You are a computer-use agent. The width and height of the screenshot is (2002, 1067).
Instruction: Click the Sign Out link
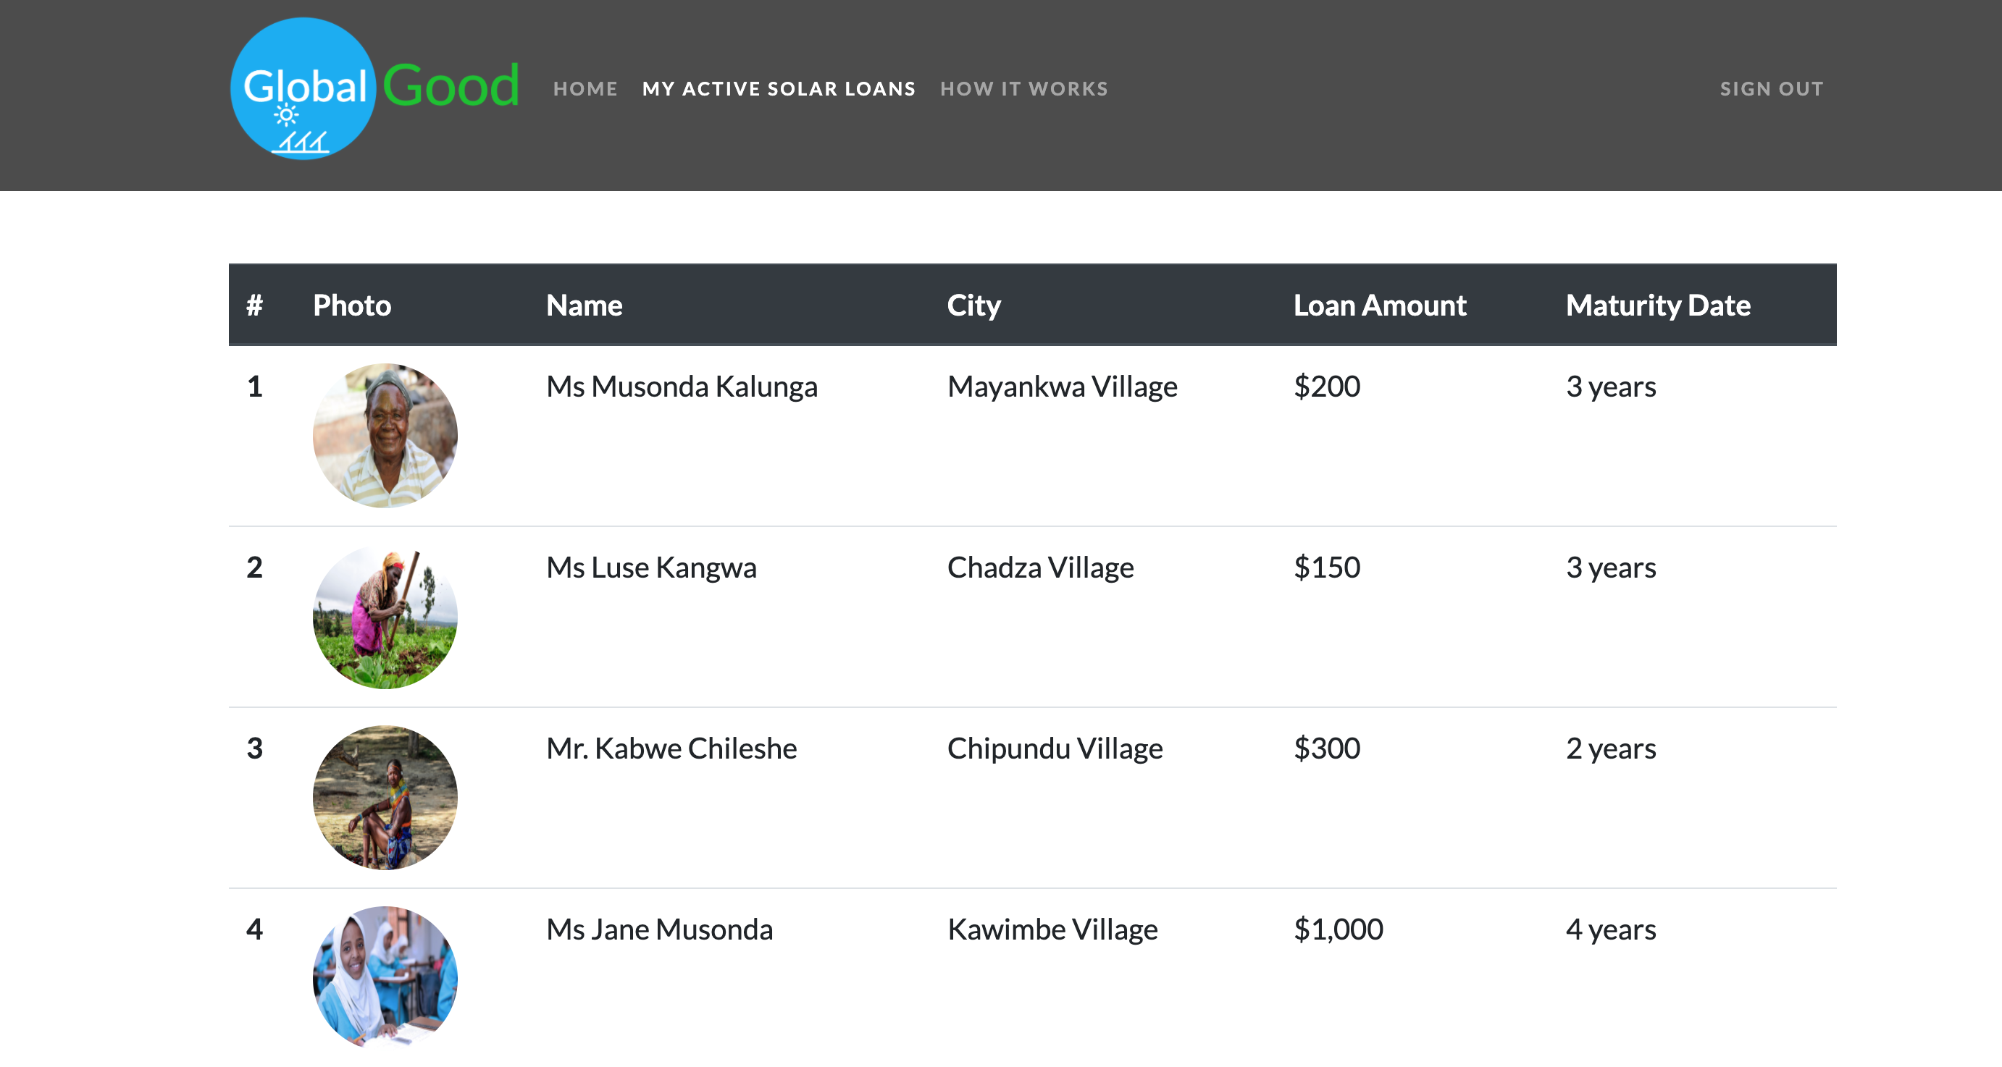[x=1771, y=88]
